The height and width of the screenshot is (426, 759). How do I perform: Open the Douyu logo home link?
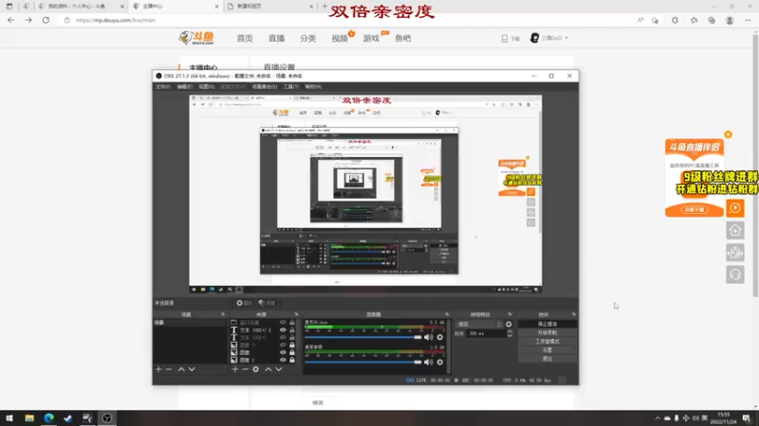click(196, 38)
